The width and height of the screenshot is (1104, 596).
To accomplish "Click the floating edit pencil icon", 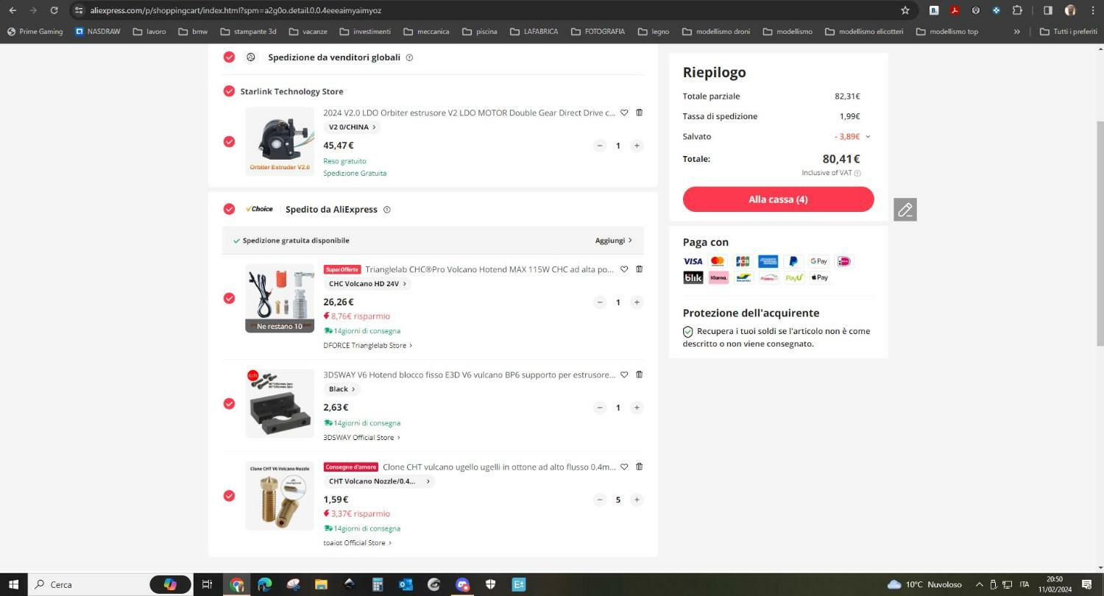I will (x=905, y=210).
